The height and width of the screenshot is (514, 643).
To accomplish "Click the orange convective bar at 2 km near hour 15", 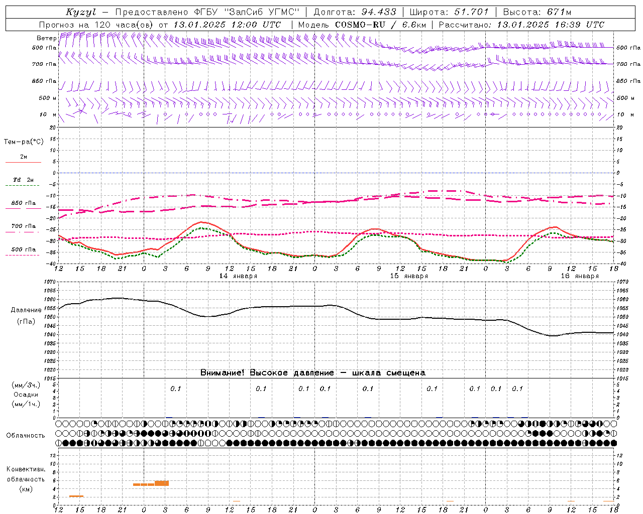I will coord(76,496).
